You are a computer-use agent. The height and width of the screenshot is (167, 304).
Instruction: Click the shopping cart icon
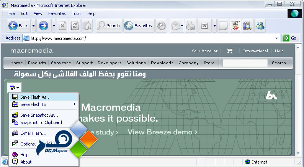coord(230,51)
